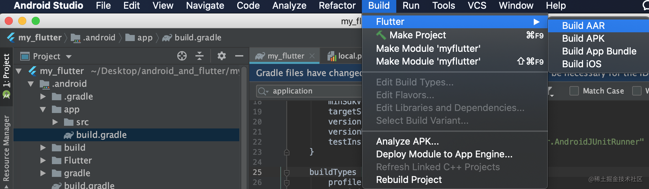Click the find-bar filter icon left of Match Case

551,91
